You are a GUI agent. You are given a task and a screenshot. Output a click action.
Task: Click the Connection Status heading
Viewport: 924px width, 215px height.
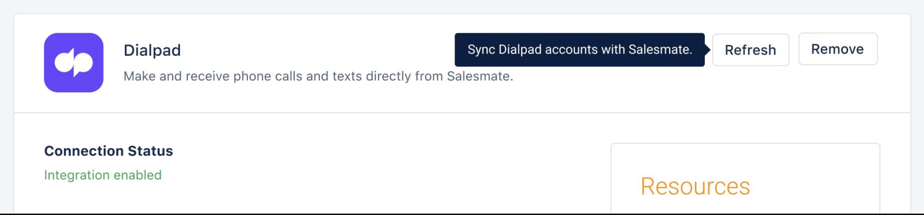(x=109, y=151)
